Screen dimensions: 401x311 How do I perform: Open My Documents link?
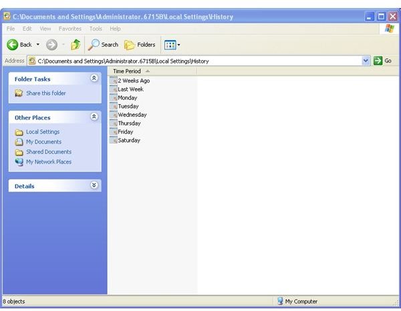(x=43, y=141)
